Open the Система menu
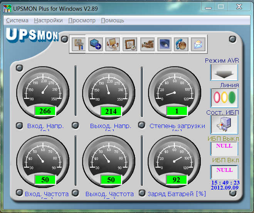The image size is (254, 213). click(17, 20)
